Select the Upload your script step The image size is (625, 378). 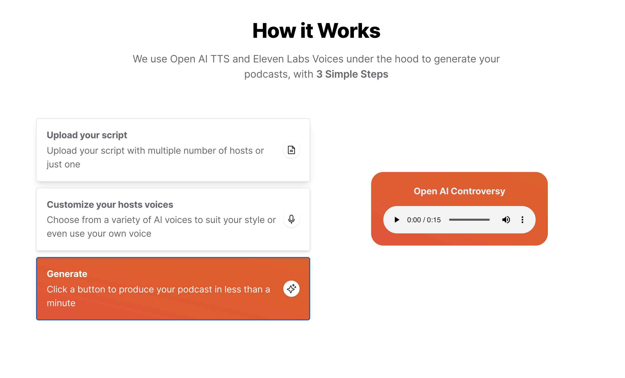173,150
